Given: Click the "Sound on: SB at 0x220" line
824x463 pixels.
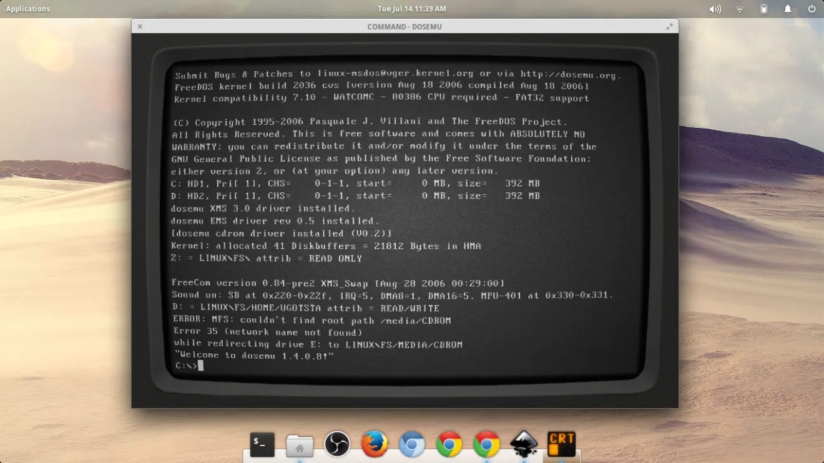Looking at the screenshot, I should pyautogui.click(x=393, y=295).
